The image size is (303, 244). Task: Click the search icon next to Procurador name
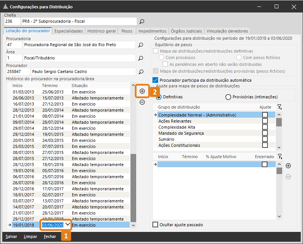(141, 71)
